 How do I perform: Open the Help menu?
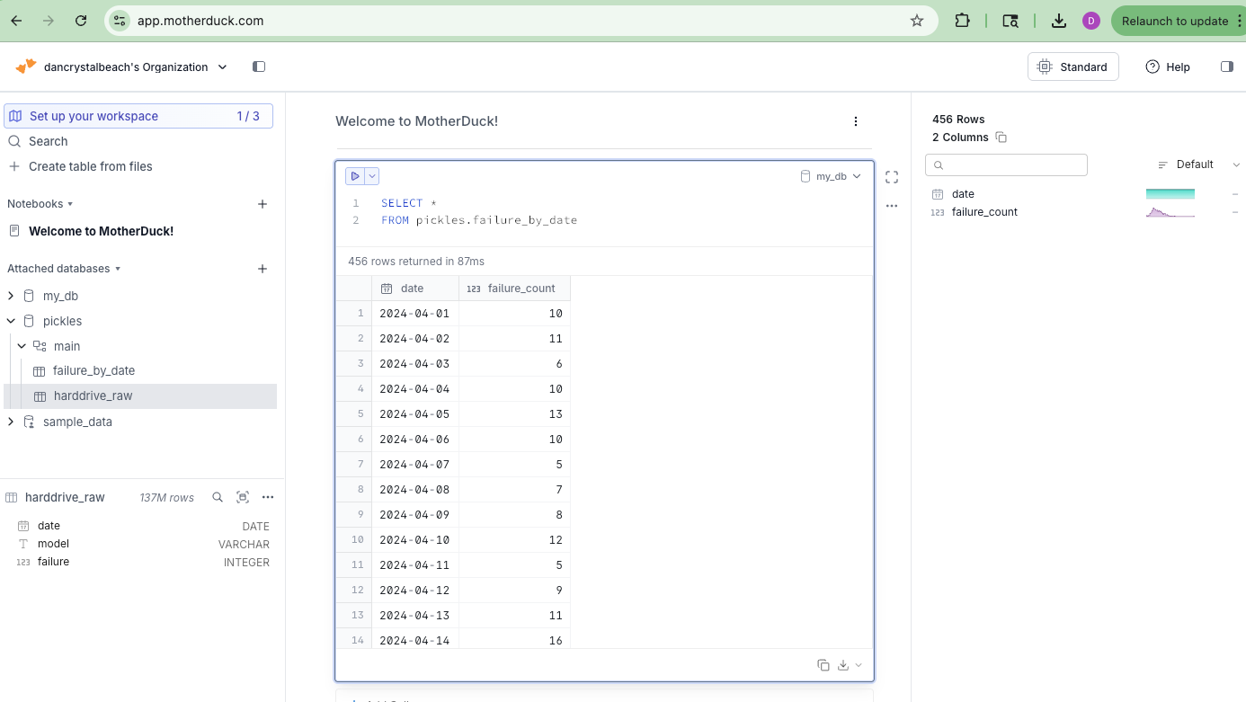click(x=1168, y=67)
